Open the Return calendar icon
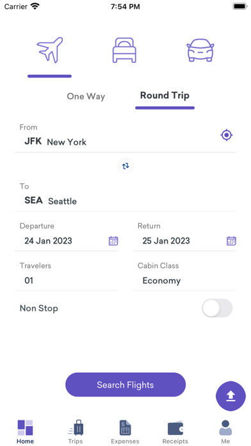 pos(231,241)
